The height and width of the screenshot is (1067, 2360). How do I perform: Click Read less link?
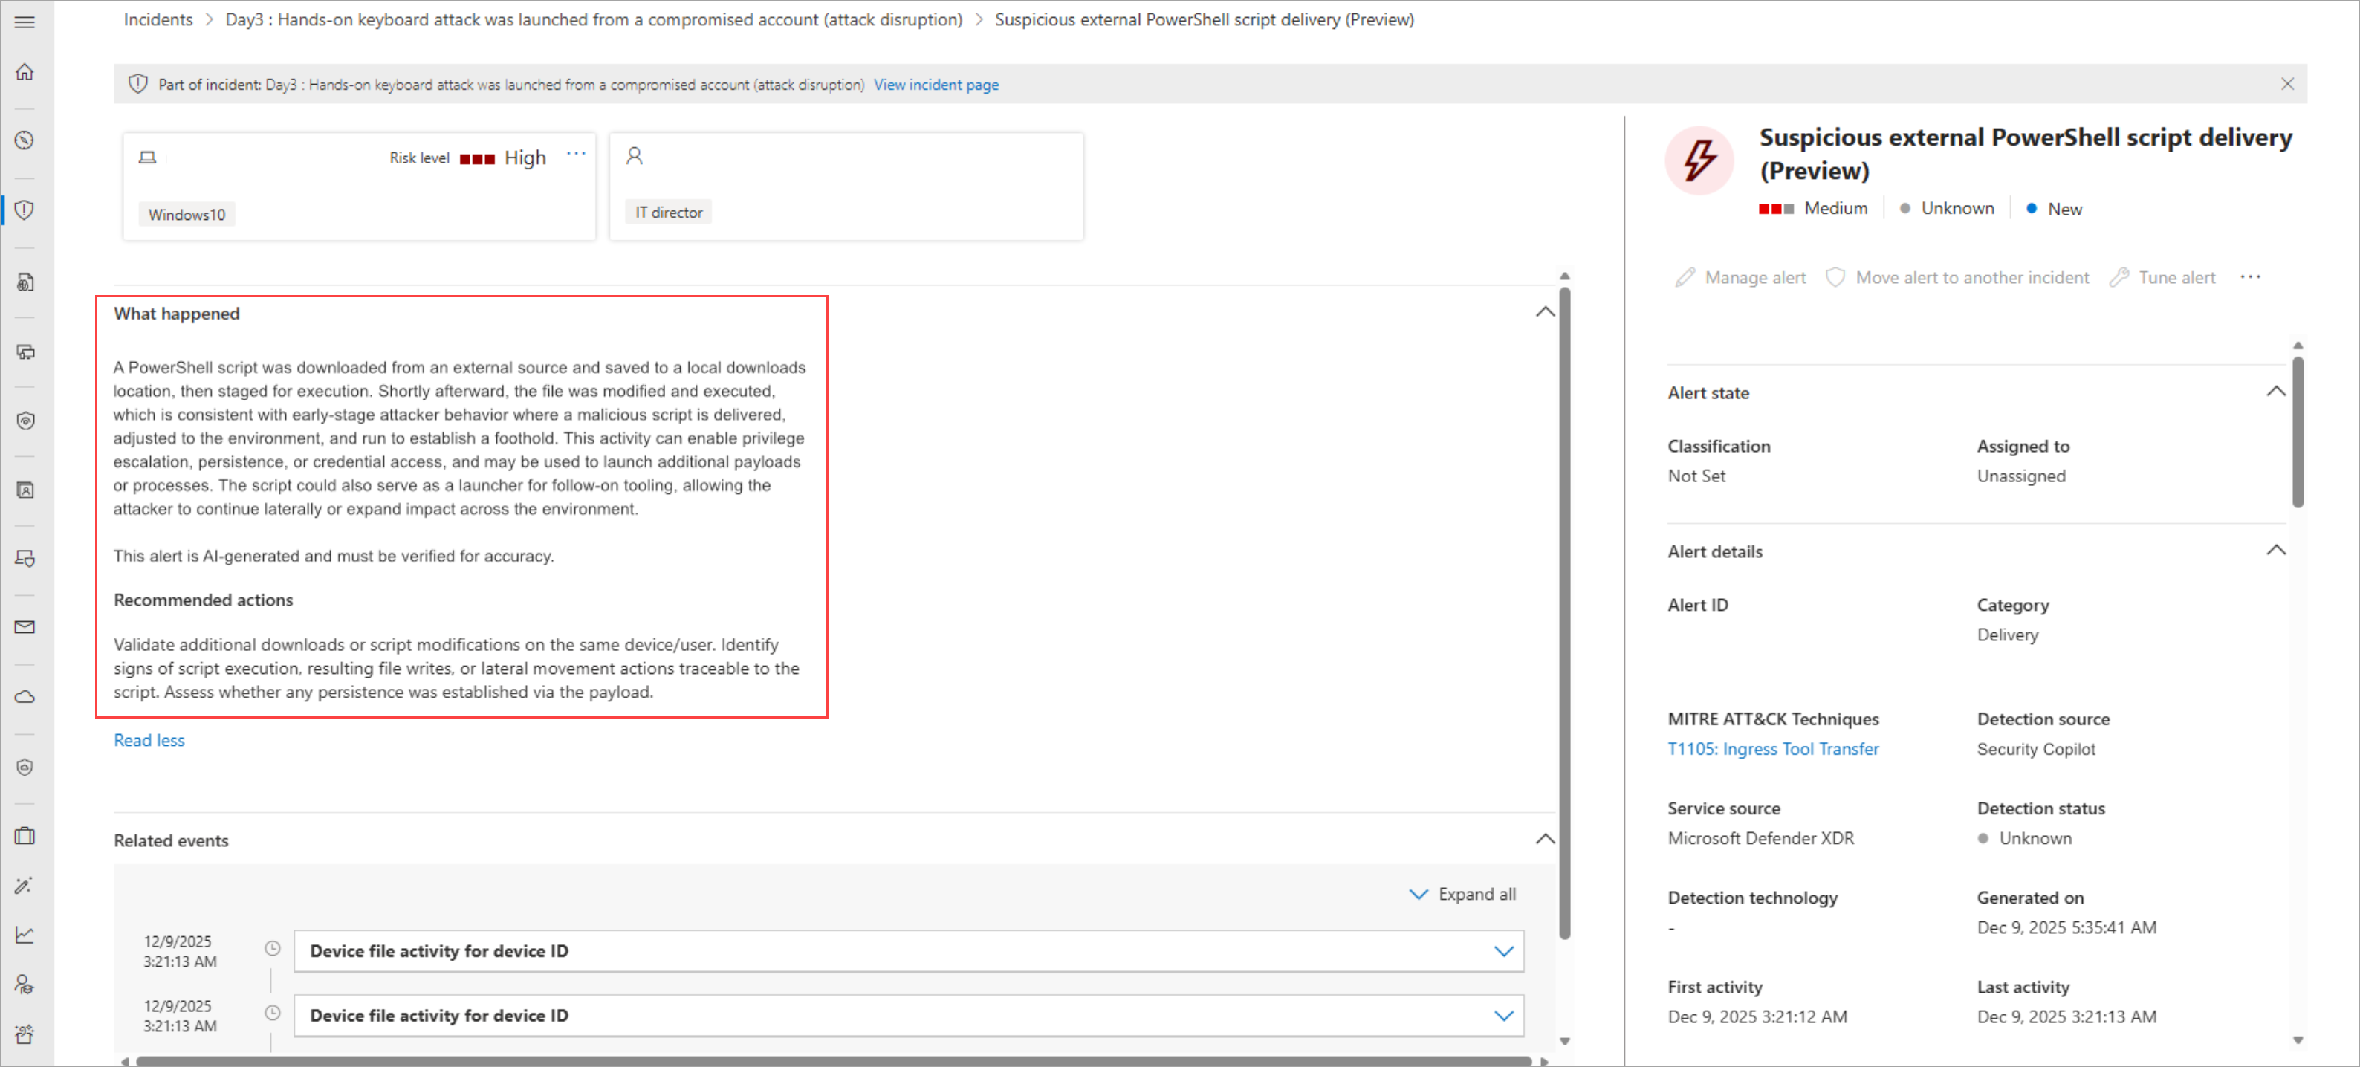[x=149, y=740]
